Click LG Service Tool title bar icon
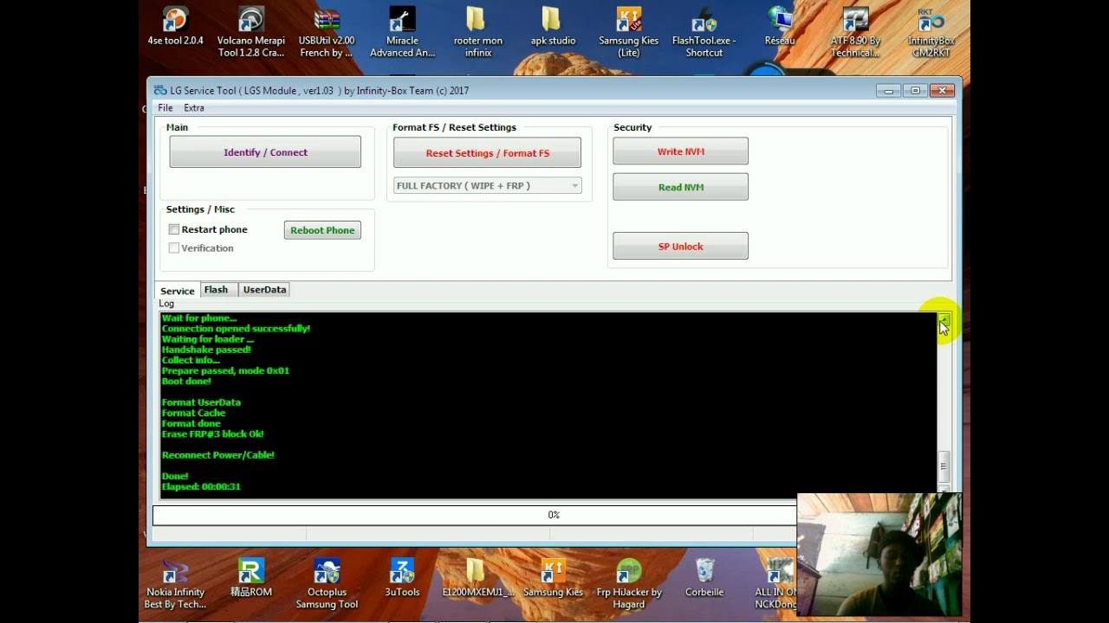This screenshot has height=623, width=1109. 160,90
